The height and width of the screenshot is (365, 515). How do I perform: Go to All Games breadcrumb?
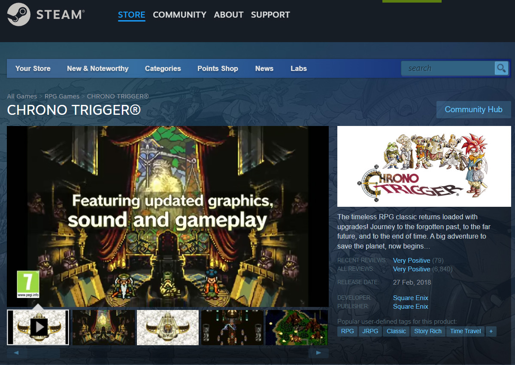point(22,96)
